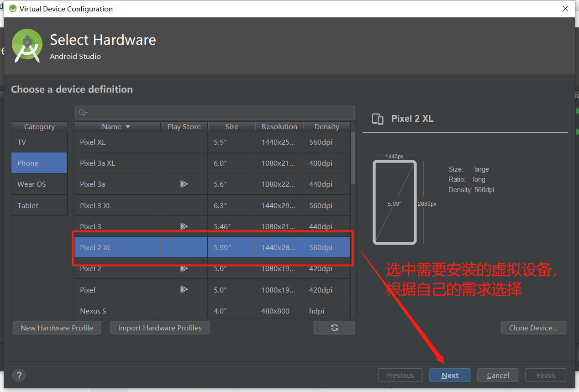Viewport: 579px width, 392px height.
Task: Sort devices by the Size column header
Action: (232, 126)
